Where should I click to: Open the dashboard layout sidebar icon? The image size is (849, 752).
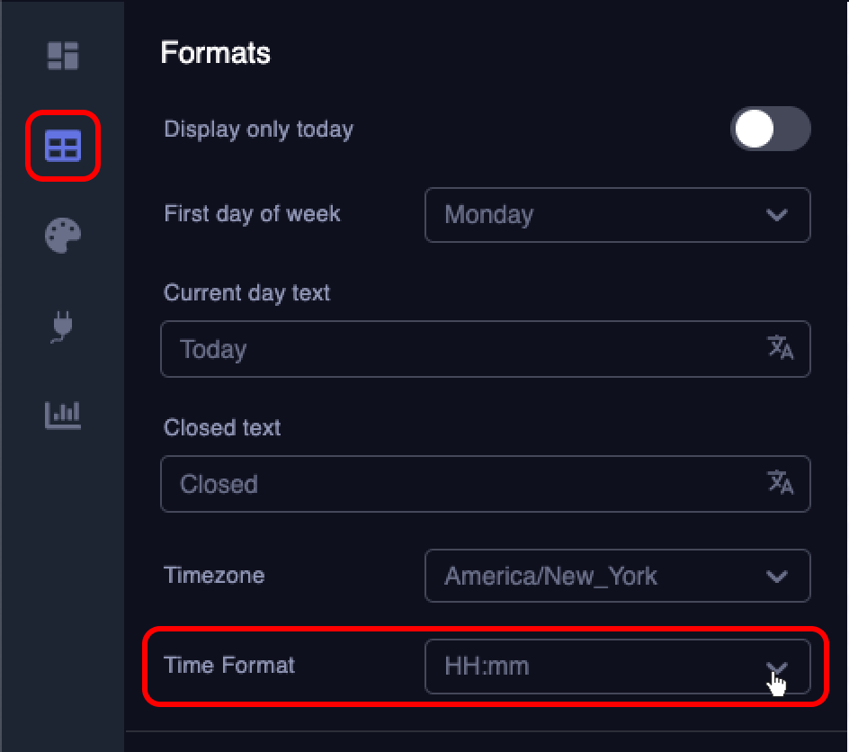click(x=63, y=56)
